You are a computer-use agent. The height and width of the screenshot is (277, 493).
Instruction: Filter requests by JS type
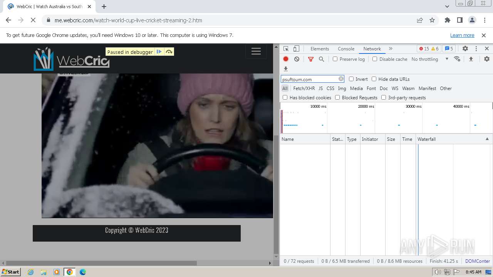[320, 88]
